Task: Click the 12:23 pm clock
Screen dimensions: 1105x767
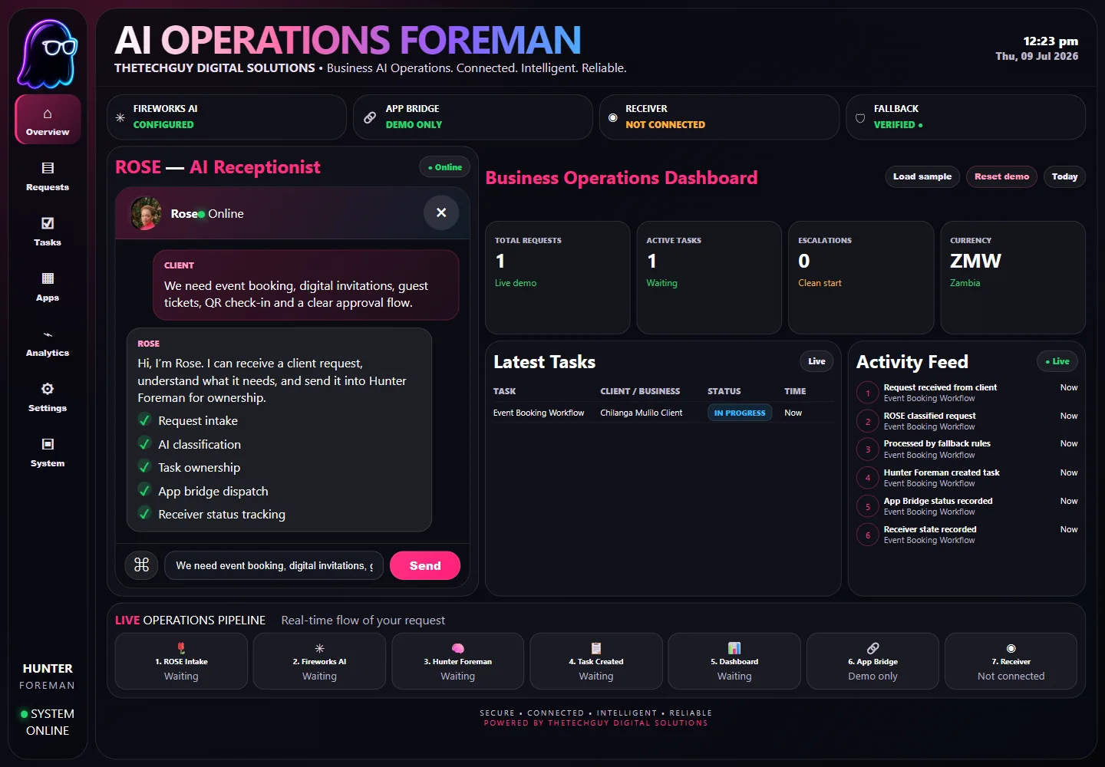Action: tap(1051, 41)
